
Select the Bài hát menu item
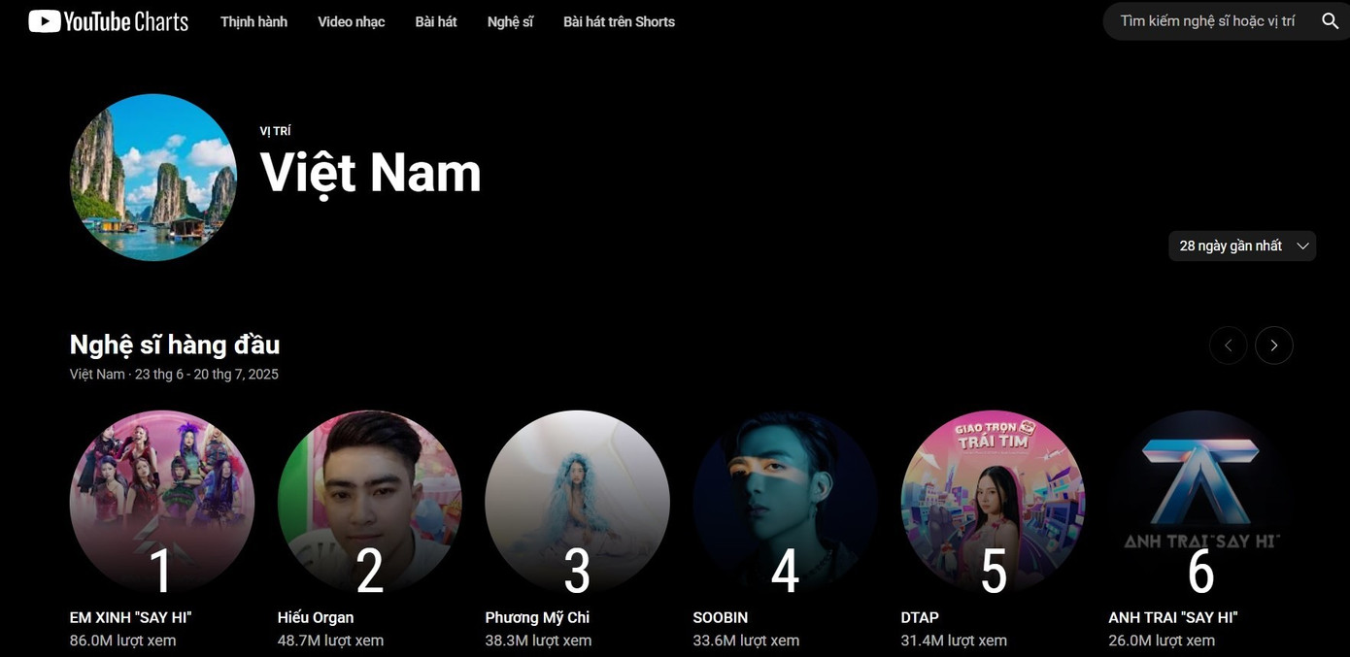click(436, 21)
